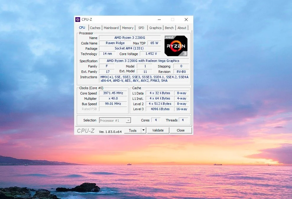Open the Tools dropdown arrow
Screen dimensions: 292x199
coord(143,130)
